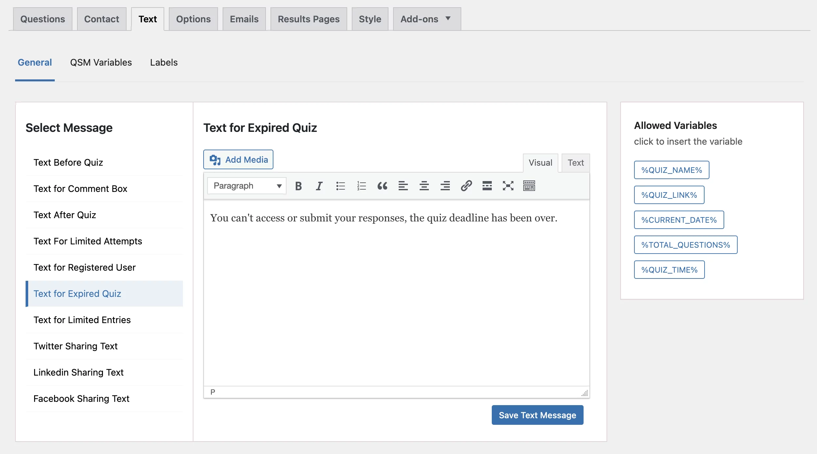
Task: Insert the %QUIZ_NAME% variable
Action: pyautogui.click(x=672, y=170)
